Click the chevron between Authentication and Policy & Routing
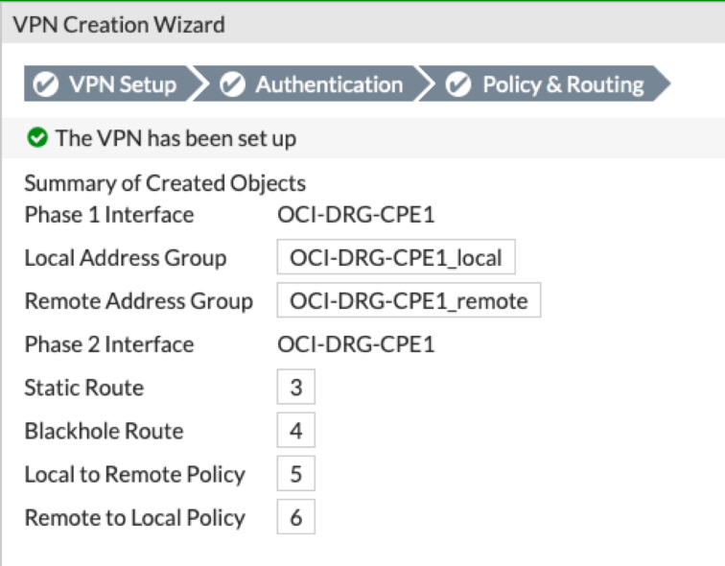725x566 pixels. (426, 84)
